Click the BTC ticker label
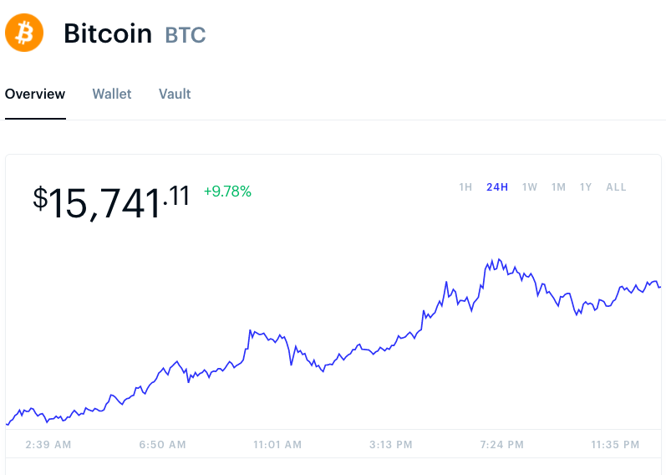Screen dimensions: 666x475 click(186, 35)
